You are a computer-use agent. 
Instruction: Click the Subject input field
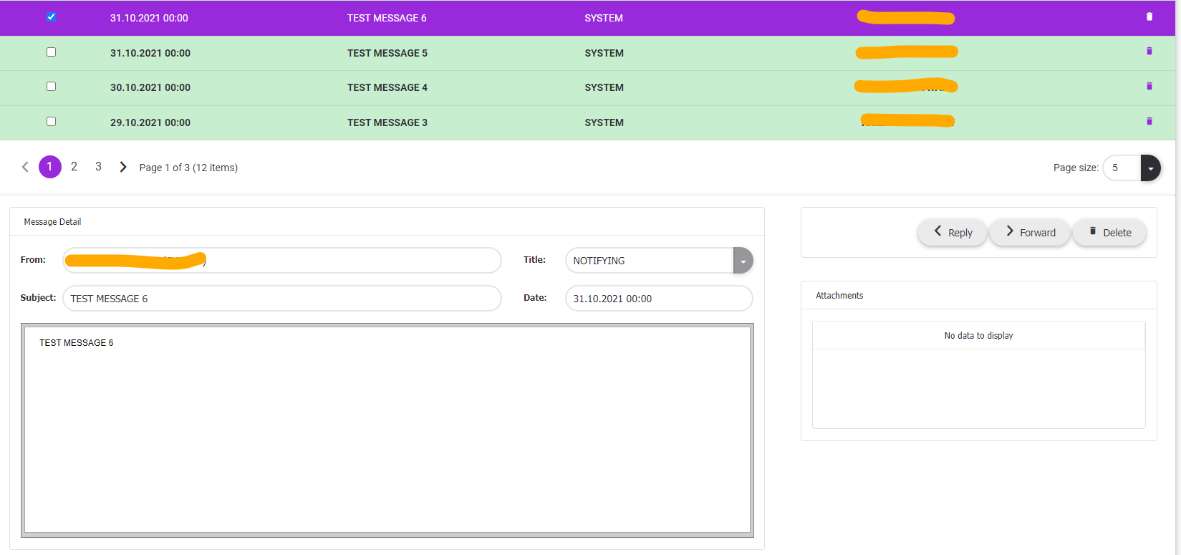click(x=281, y=299)
